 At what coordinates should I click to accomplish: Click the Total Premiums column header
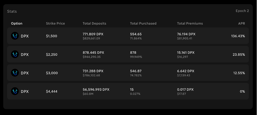(190, 23)
